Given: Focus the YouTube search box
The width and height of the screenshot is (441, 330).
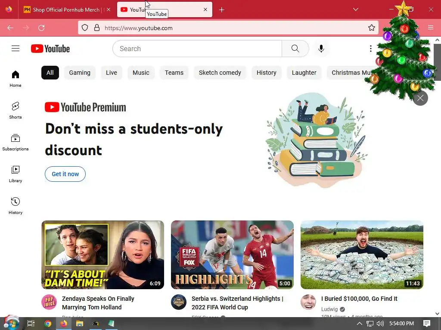Looking at the screenshot, I should click(x=197, y=49).
